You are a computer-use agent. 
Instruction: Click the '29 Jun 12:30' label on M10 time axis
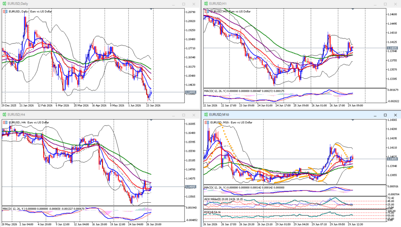(356, 224)
